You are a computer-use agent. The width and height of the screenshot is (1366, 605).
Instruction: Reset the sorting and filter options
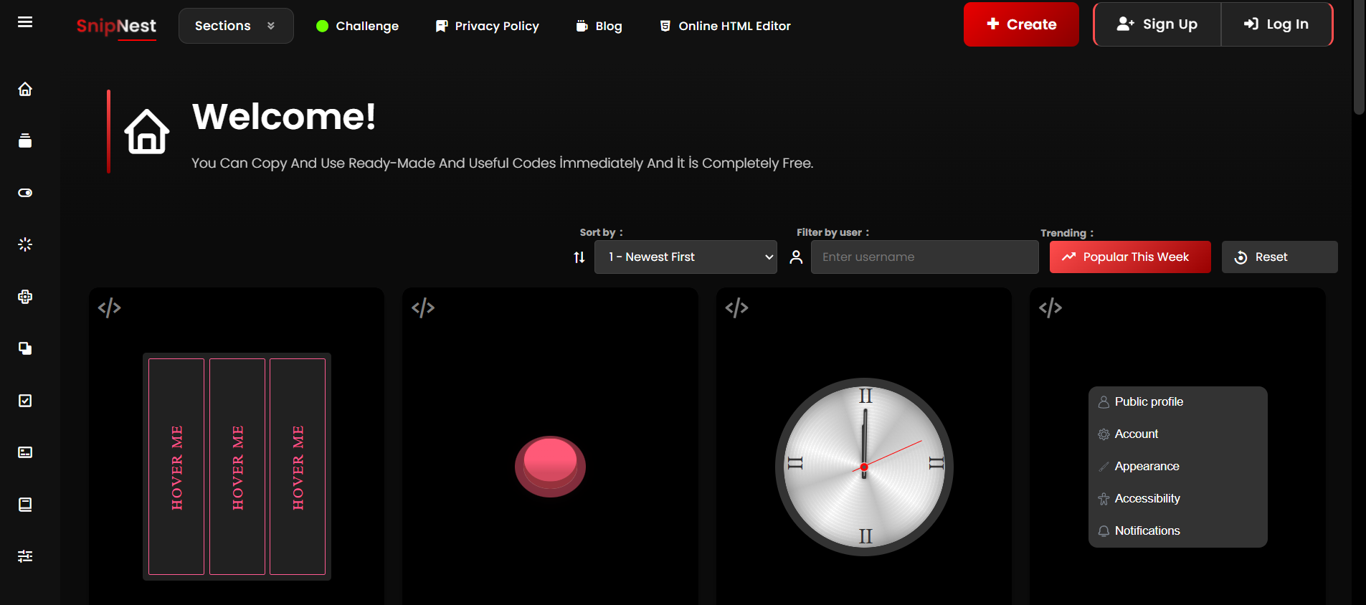point(1279,257)
